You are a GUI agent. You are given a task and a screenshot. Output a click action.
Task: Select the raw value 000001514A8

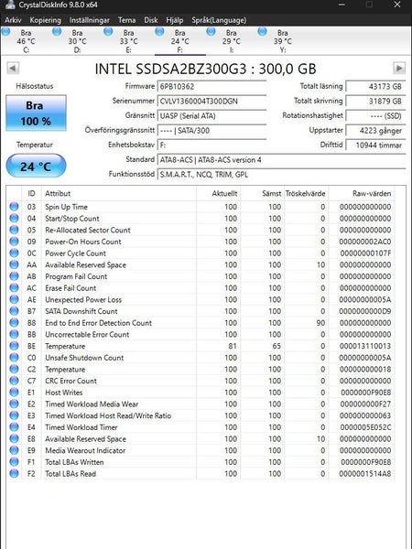coord(365,473)
